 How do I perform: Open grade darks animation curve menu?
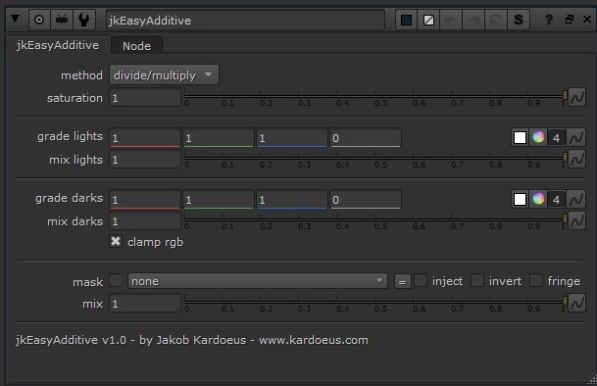coord(576,199)
